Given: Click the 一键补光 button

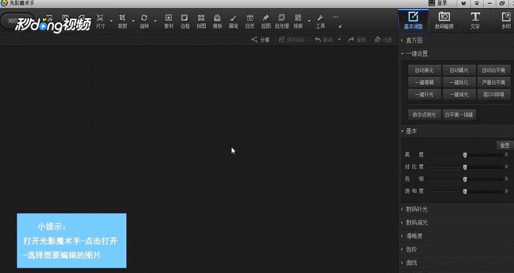Looking at the screenshot, I should (424, 95).
